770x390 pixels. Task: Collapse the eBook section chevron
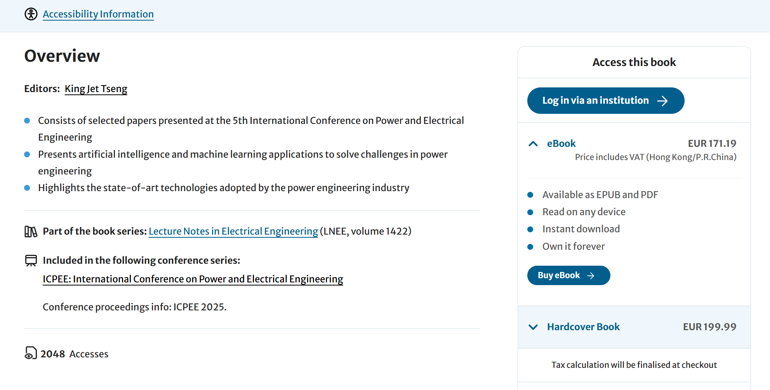pos(533,144)
